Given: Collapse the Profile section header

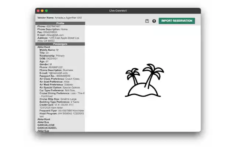Looking at the screenshot, I should tap(60, 23).
